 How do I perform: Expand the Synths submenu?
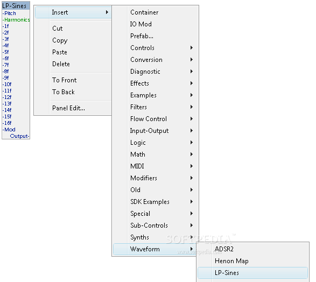(155, 237)
